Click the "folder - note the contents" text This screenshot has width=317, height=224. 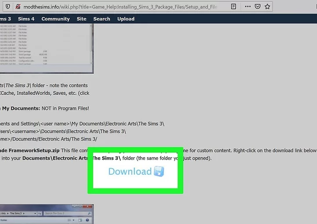click(x=60, y=85)
